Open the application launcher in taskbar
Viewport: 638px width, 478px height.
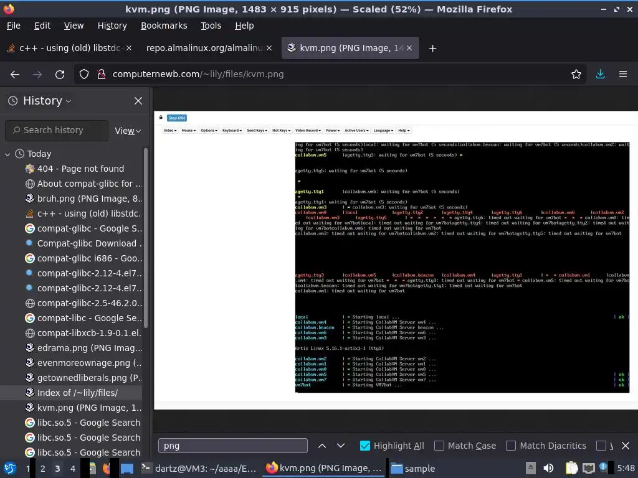tap(10, 468)
